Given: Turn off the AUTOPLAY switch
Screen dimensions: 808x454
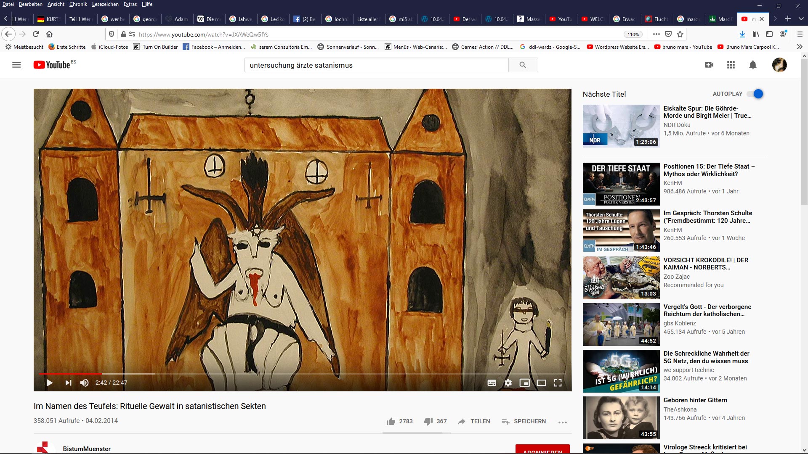Looking at the screenshot, I should pyautogui.click(x=755, y=94).
